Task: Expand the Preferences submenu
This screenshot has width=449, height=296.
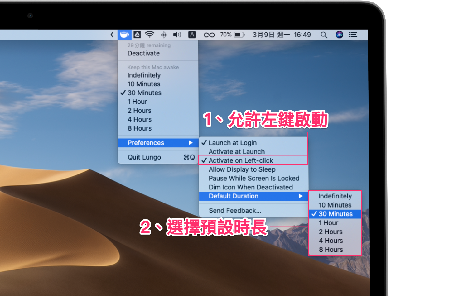Action: (x=158, y=143)
